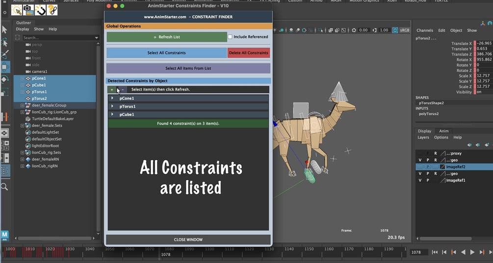Screen dimensions: 493x263
Task: Go to start of playback range
Action: [x=435, y=252]
